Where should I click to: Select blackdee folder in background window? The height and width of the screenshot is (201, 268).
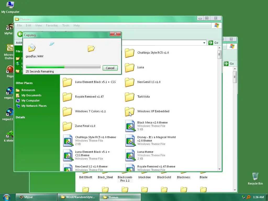point(144,176)
